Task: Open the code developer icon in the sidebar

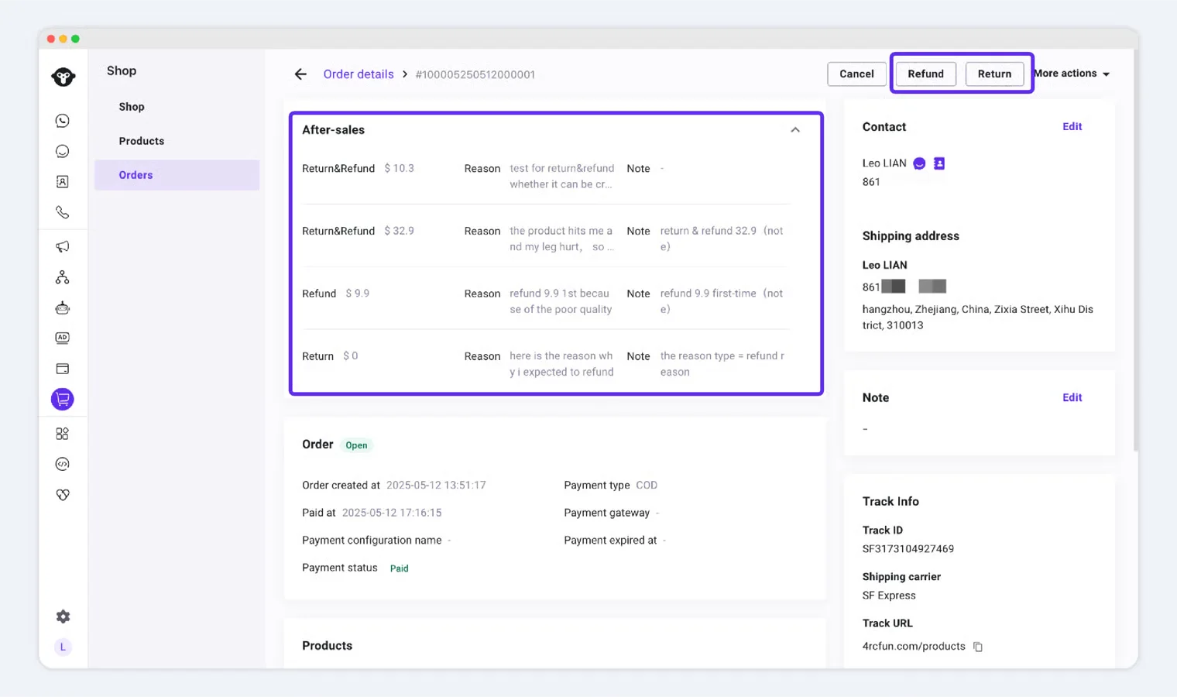Action: (63, 464)
